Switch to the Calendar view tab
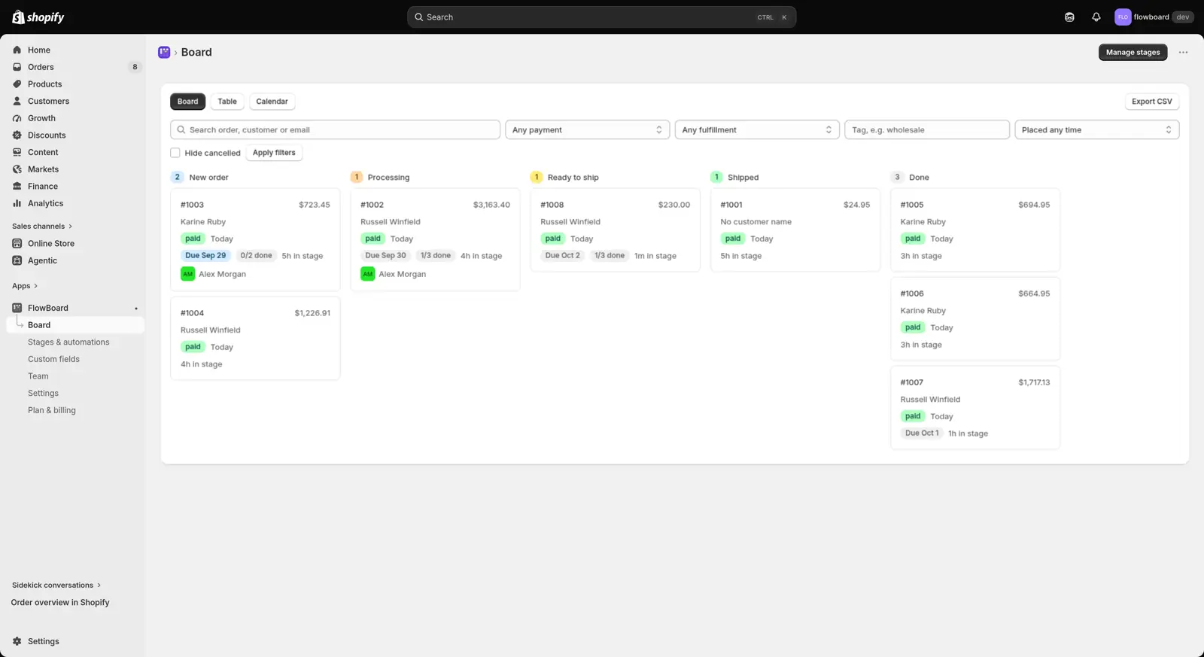The height and width of the screenshot is (657, 1204). (272, 102)
